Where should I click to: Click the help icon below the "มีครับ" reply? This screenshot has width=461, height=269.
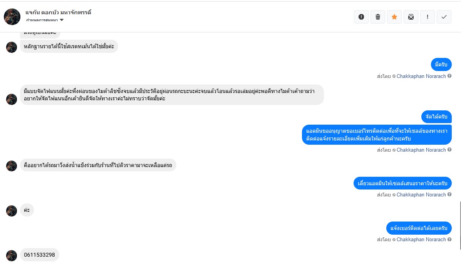(449, 76)
